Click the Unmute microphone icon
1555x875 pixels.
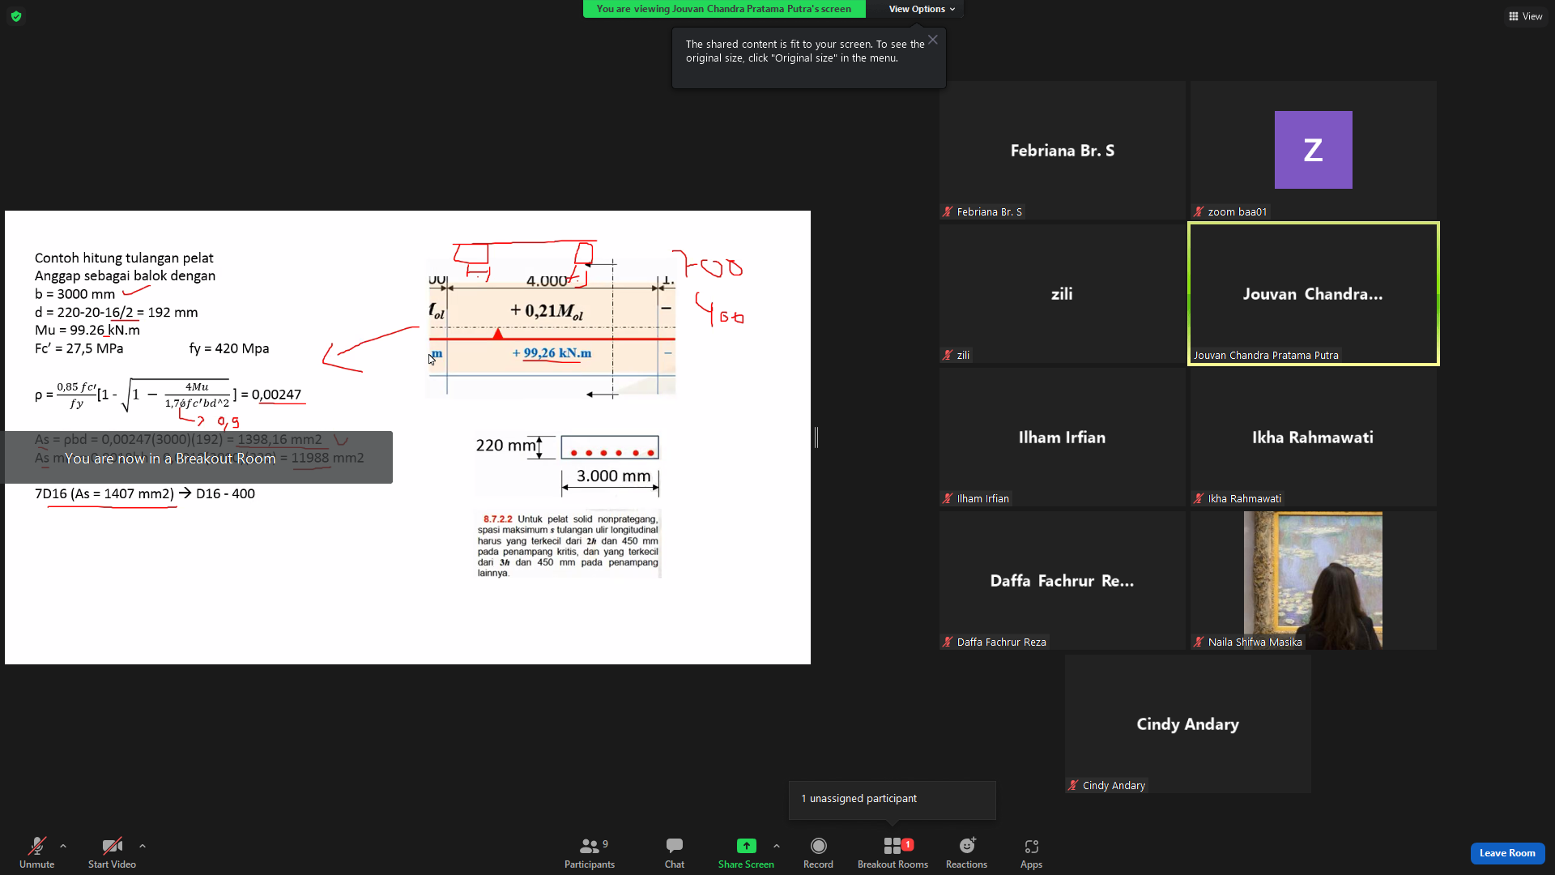[x=36, y=846]
